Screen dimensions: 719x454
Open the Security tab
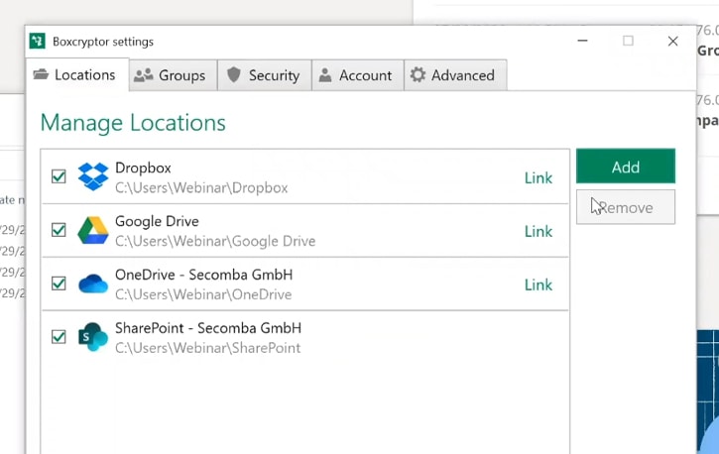pyautogui.click(x=265, y=75)
